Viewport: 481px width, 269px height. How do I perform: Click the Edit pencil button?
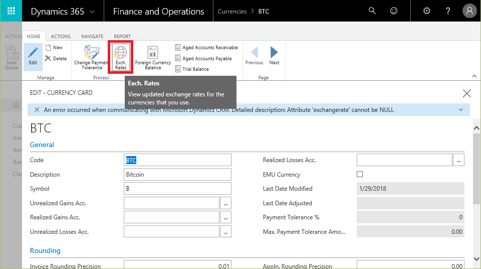pos(33,56)
